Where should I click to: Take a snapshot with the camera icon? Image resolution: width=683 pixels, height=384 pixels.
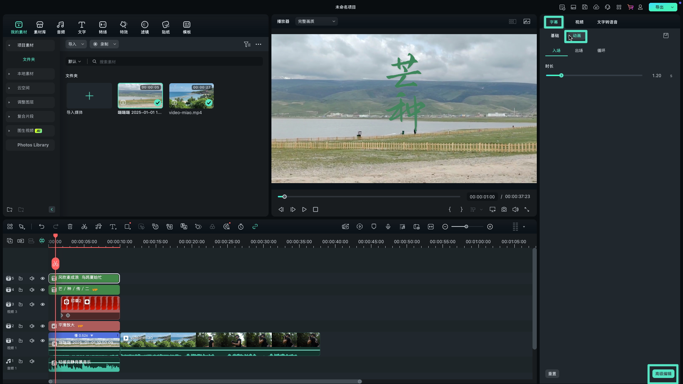pyautogui.click(x=504, y=210)
